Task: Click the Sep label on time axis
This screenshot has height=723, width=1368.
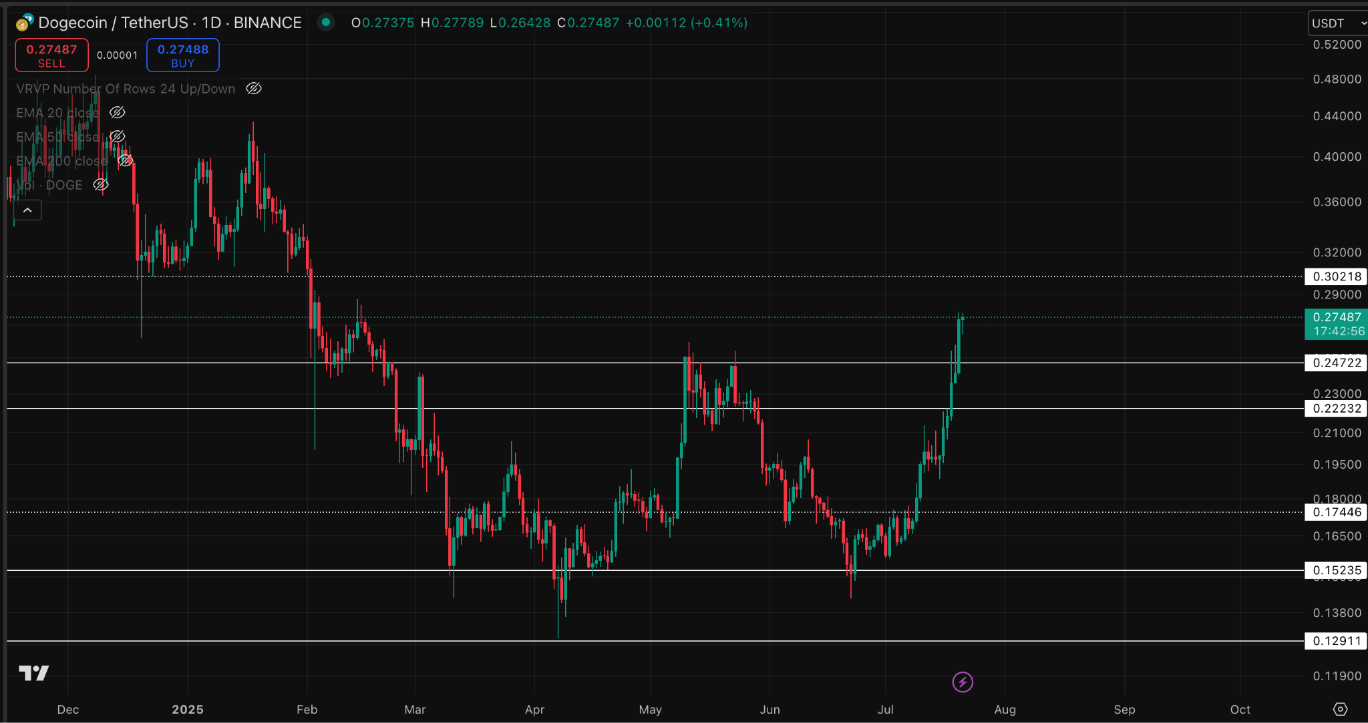Action: click(x=1124, y=710)
